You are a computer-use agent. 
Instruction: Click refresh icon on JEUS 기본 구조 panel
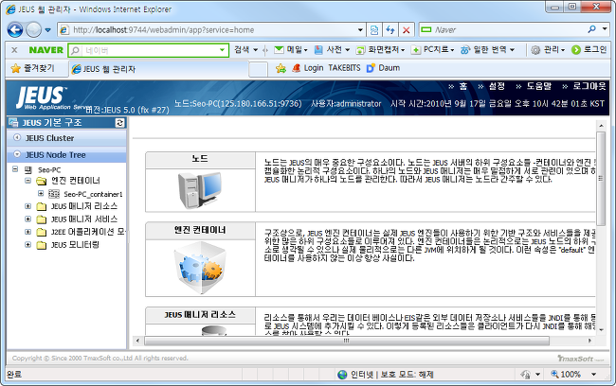(x=119, y=123)
